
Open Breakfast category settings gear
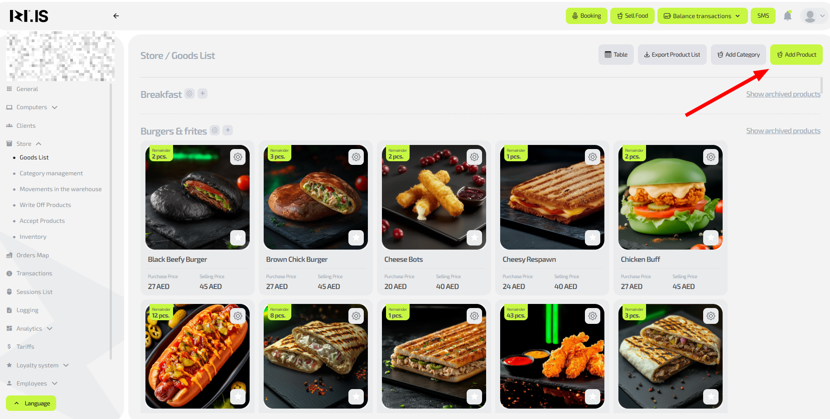[189, 94]
